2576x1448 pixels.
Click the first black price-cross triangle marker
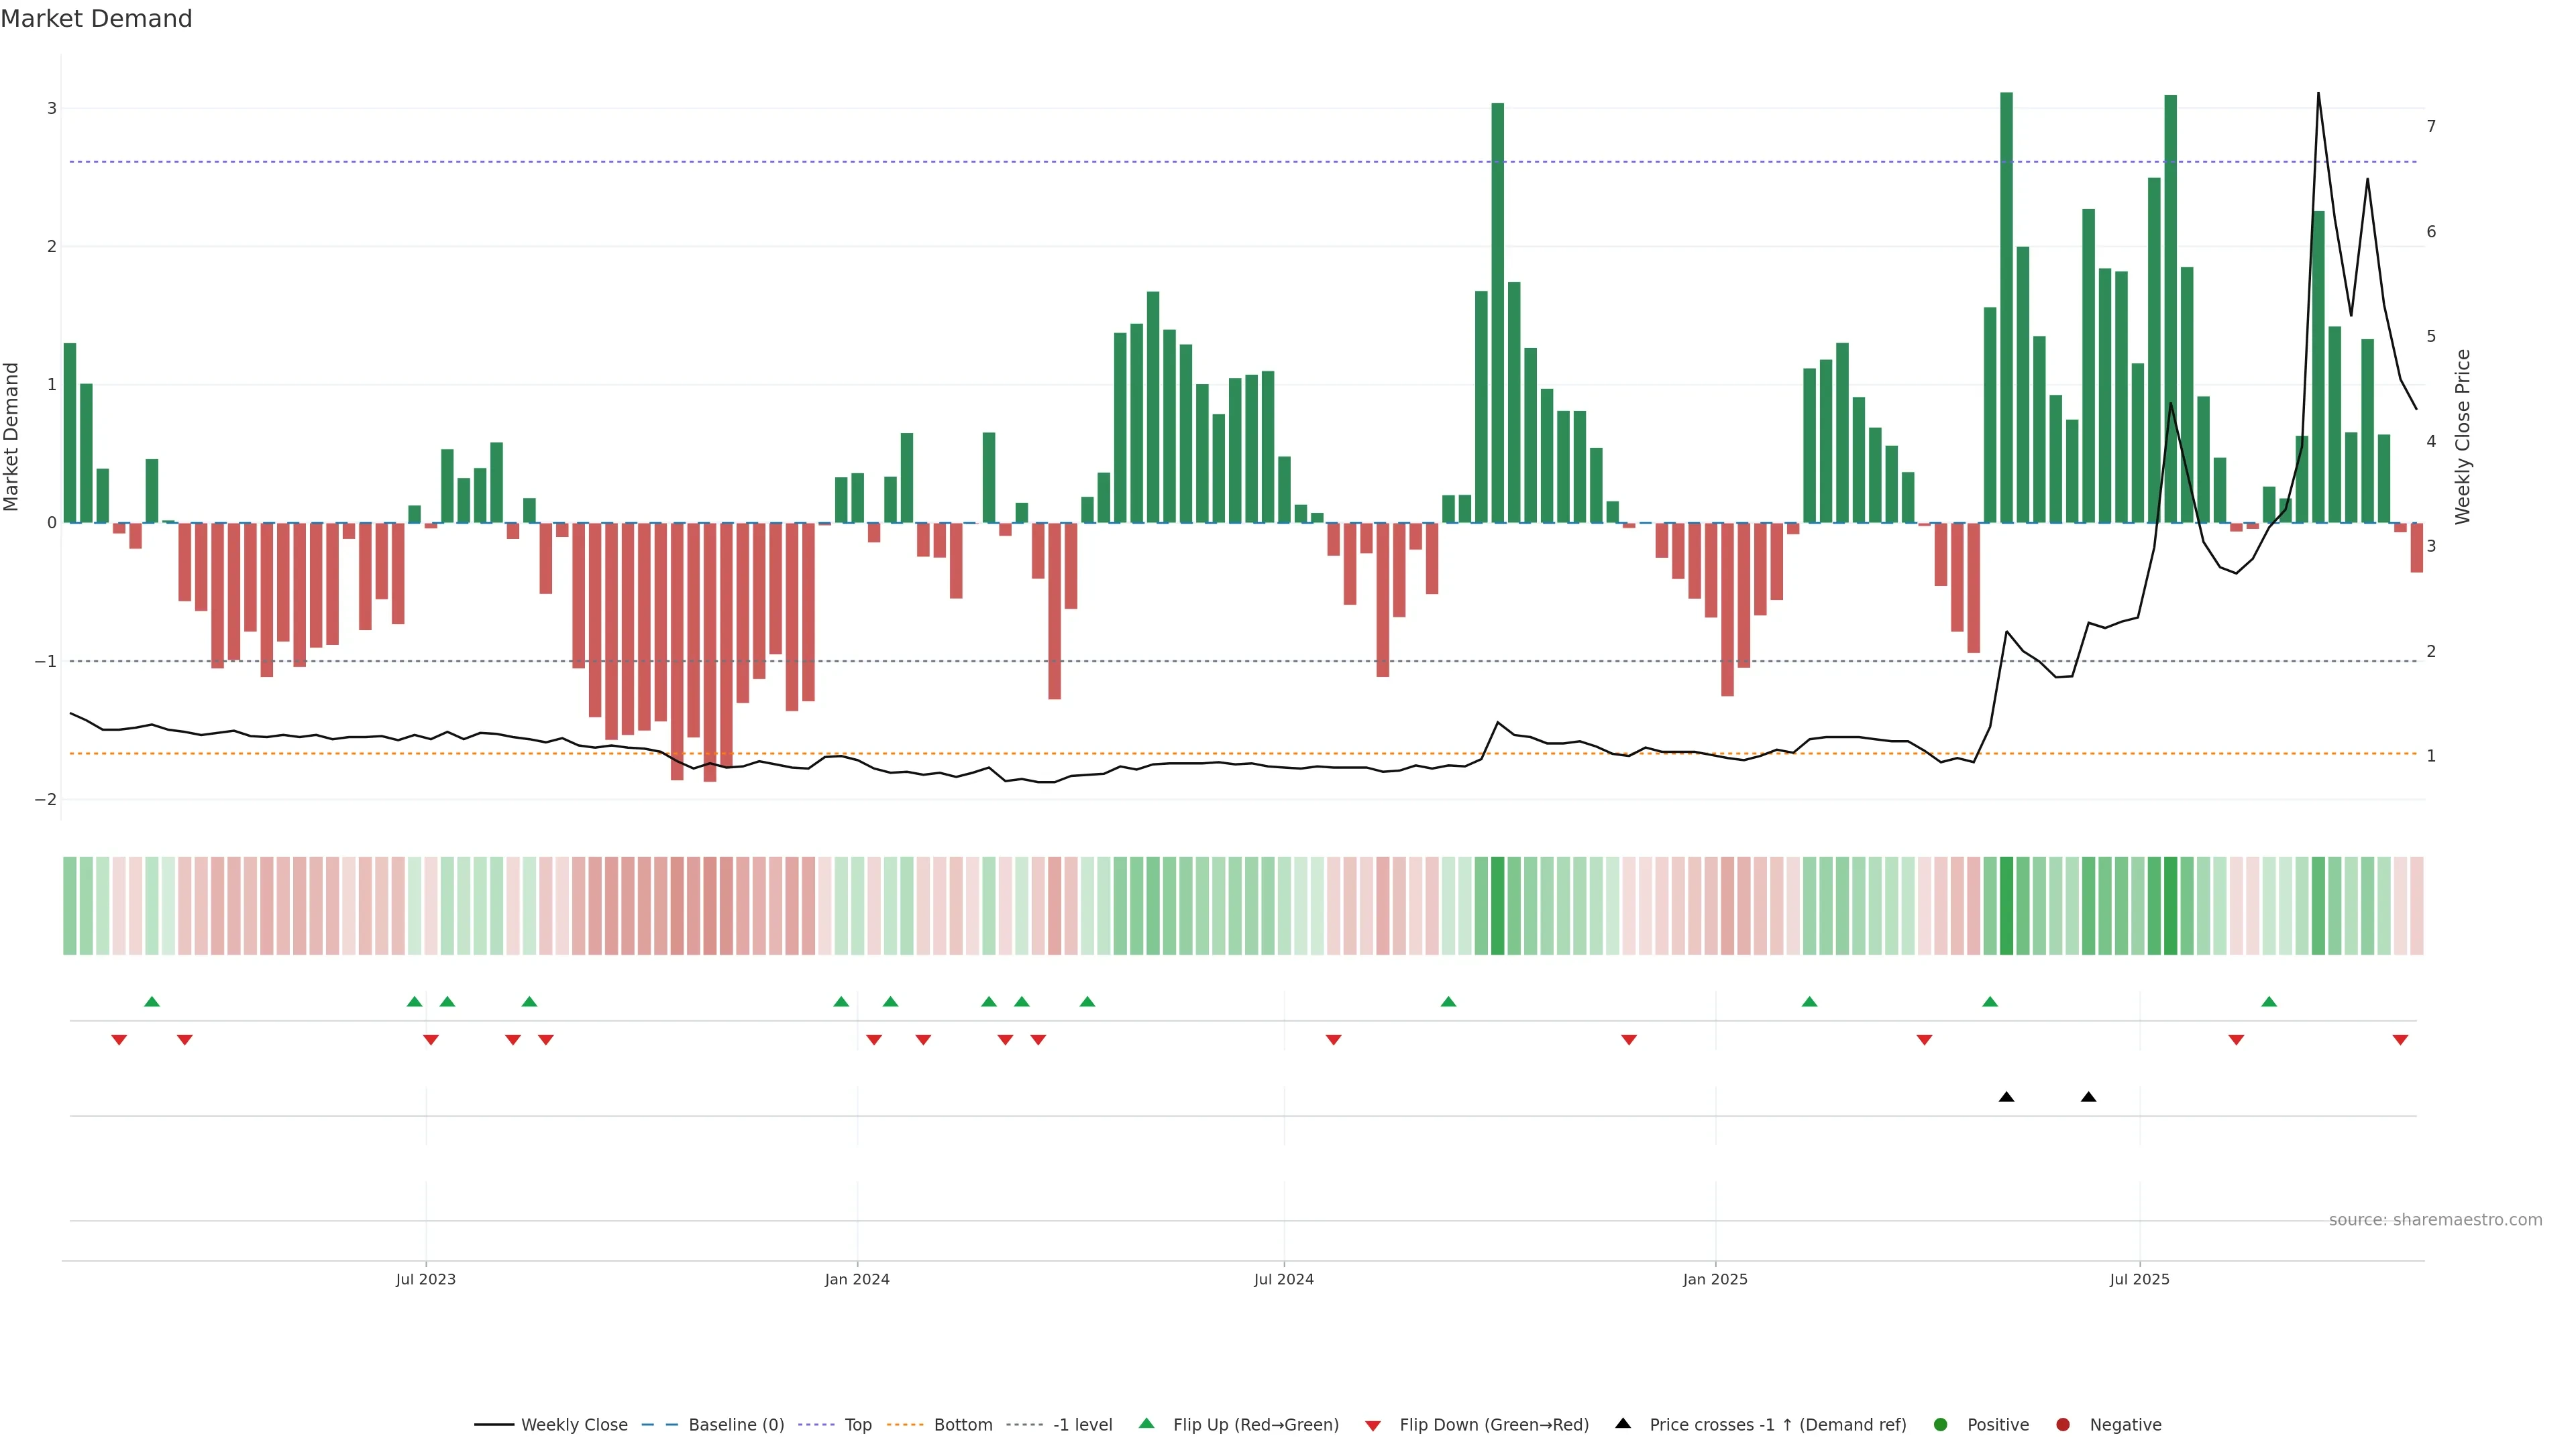click(2006, 1097)
